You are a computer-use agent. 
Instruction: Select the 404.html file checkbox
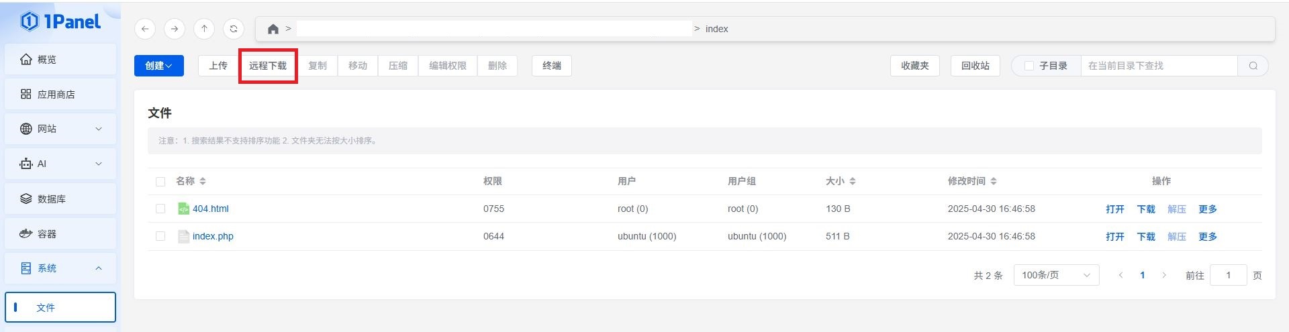tap(160, 209)
